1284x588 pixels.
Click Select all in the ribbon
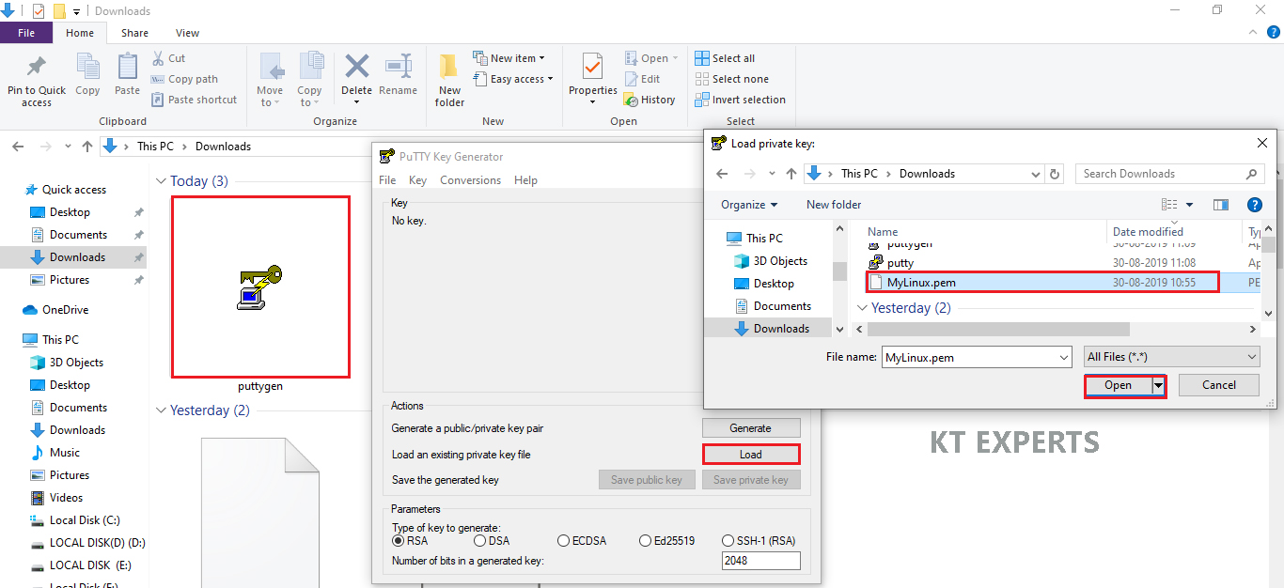pos(725,58)
